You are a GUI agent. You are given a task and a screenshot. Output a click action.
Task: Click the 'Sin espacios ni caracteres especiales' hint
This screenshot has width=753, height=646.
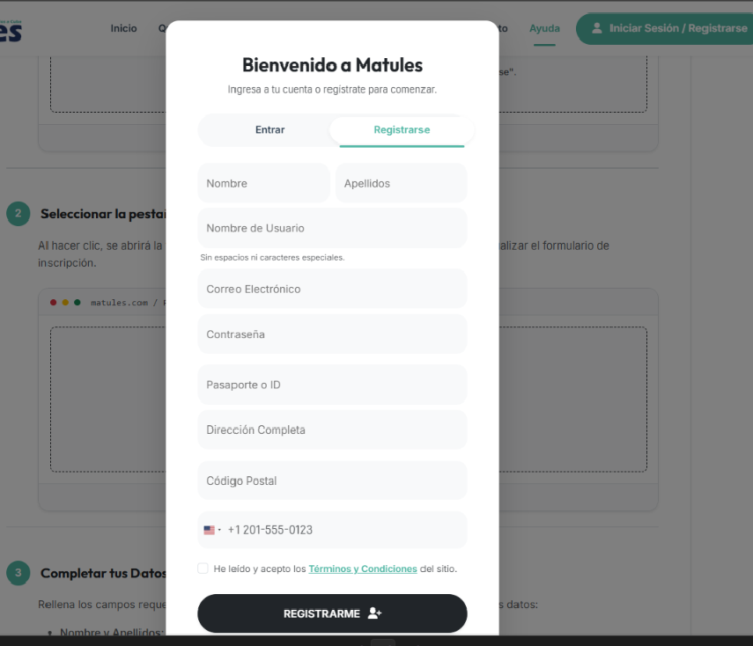tap(272, 258)
